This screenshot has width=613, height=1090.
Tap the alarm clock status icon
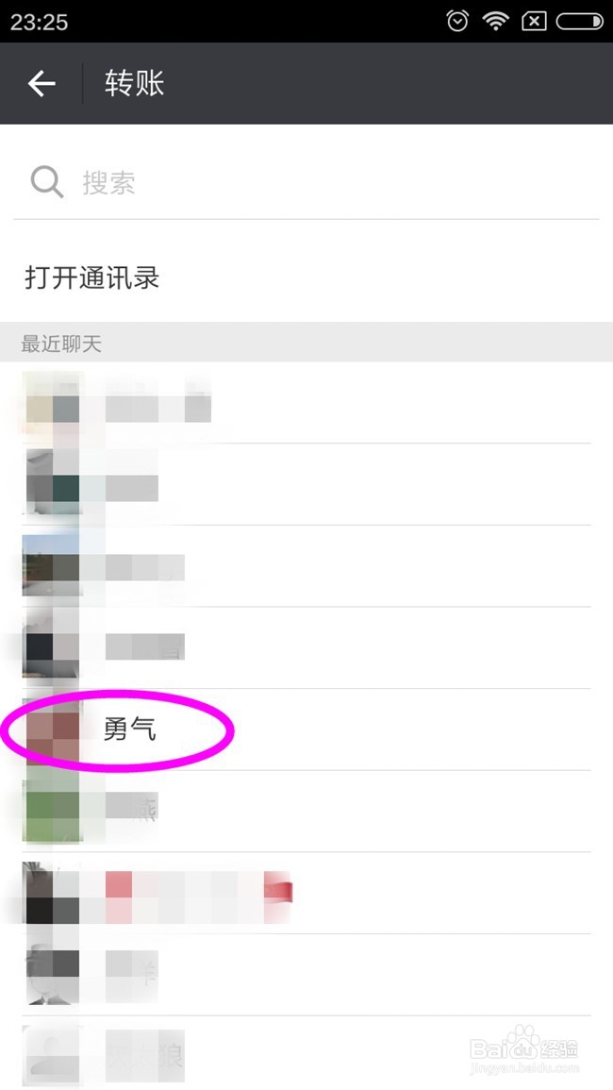coord(457,21)
